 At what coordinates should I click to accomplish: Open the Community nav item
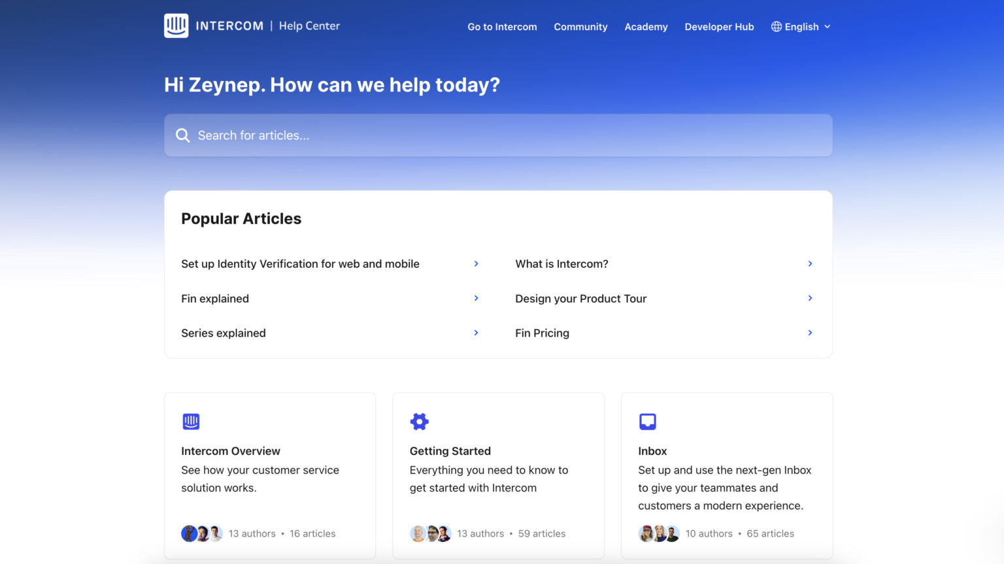click(580, 27)
